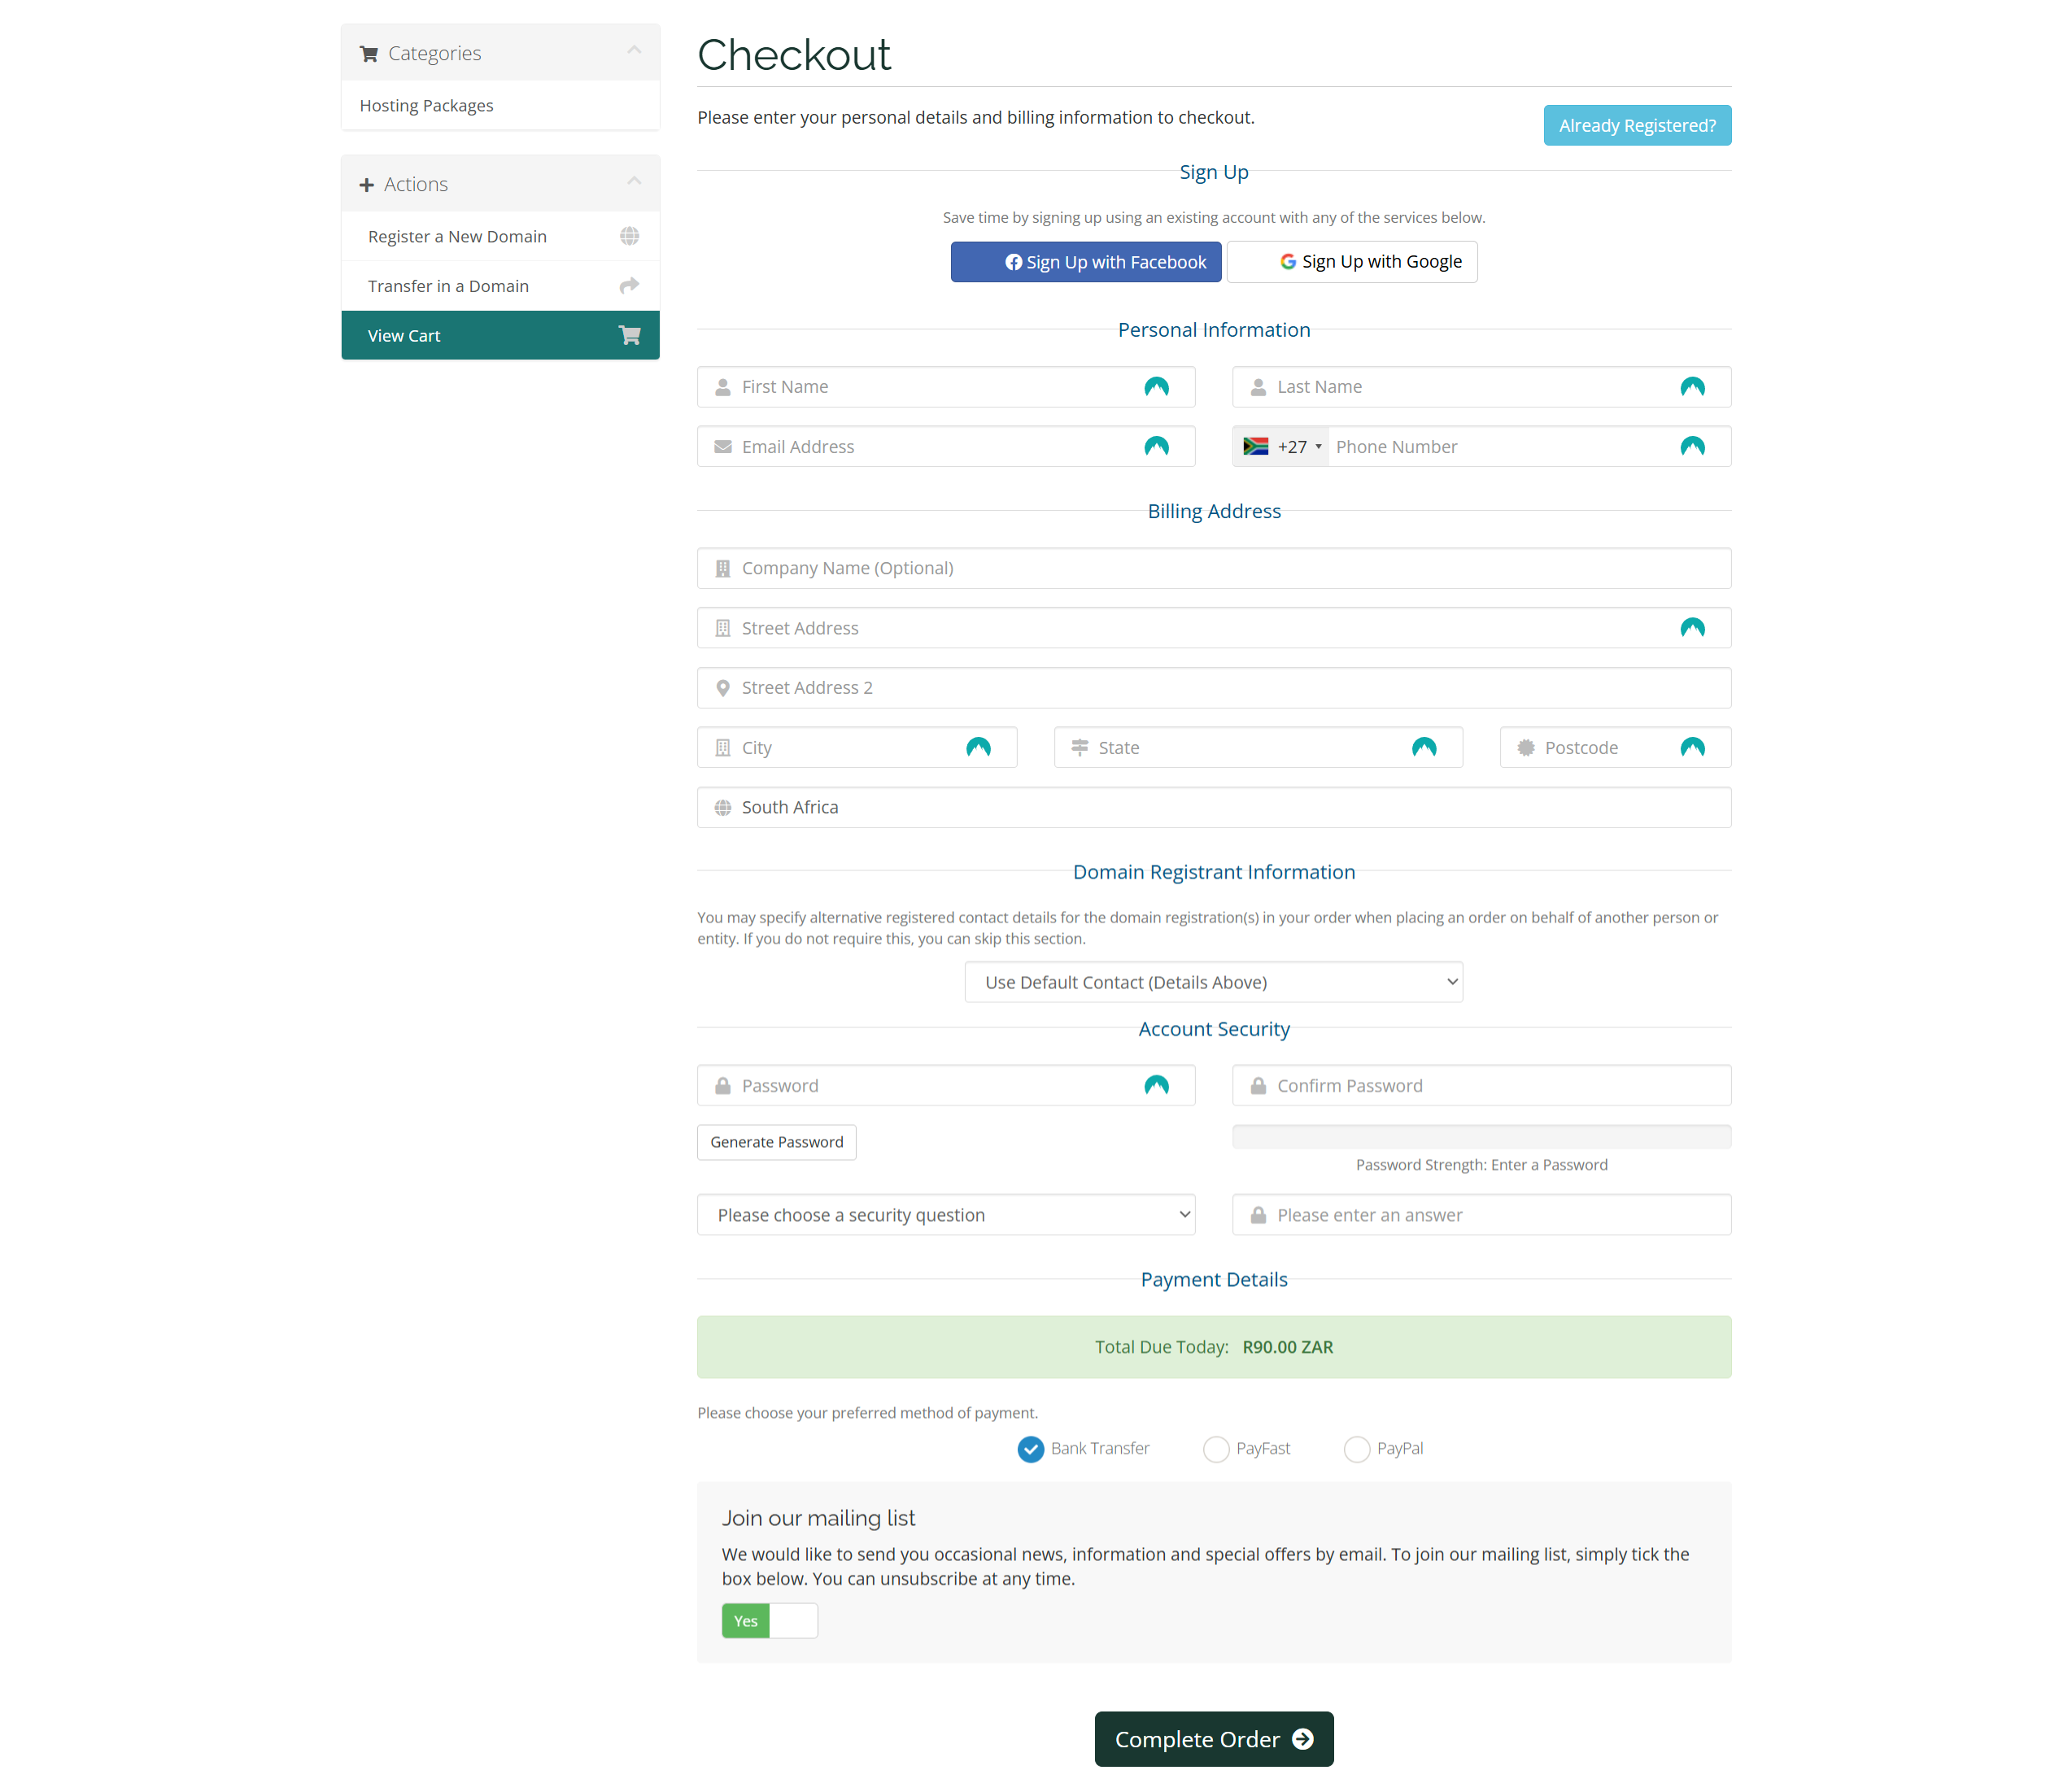Click the Already Registered? button
Image resolution: width=2072 pixels, height=1779 pixels.
[1636, 125]
